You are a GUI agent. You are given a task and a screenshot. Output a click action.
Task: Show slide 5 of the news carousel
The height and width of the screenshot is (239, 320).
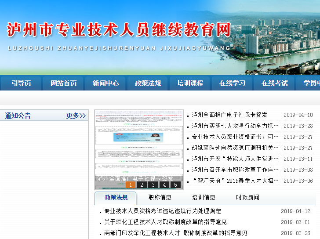(175, 185)
